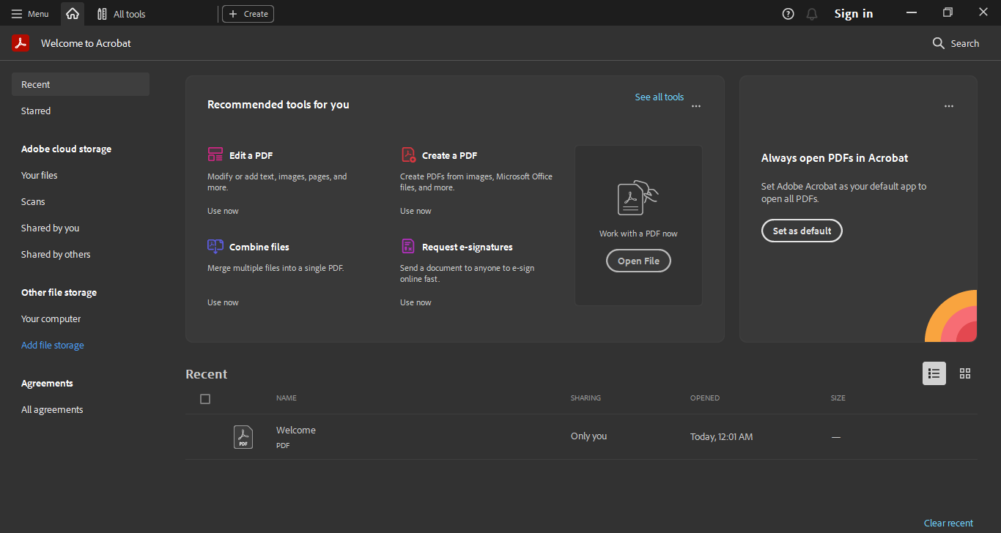Open the Welcome PDF in recent list
Screen dimensions: 1001x533
(296, 430)
